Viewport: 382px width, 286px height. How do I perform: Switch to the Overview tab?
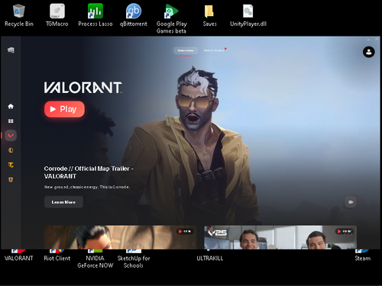click(186, 50)
